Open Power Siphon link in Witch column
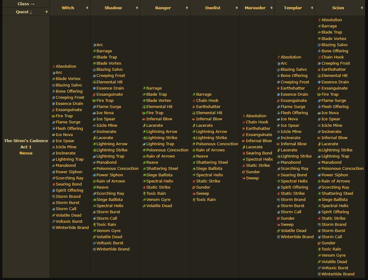Screen dimensions: 368x280 click(69, 172)
